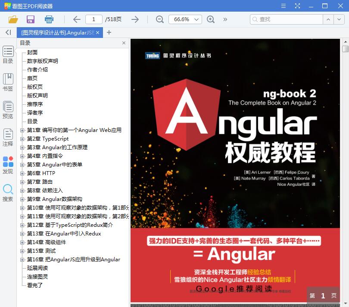Open the 注释 annotations panel
The width and height of the screenshot is (349, 307).
point(8,138)
